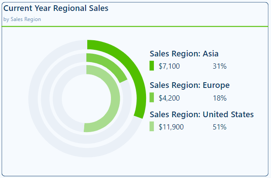Click the Current Year Regional Sales title

(56, 8)
